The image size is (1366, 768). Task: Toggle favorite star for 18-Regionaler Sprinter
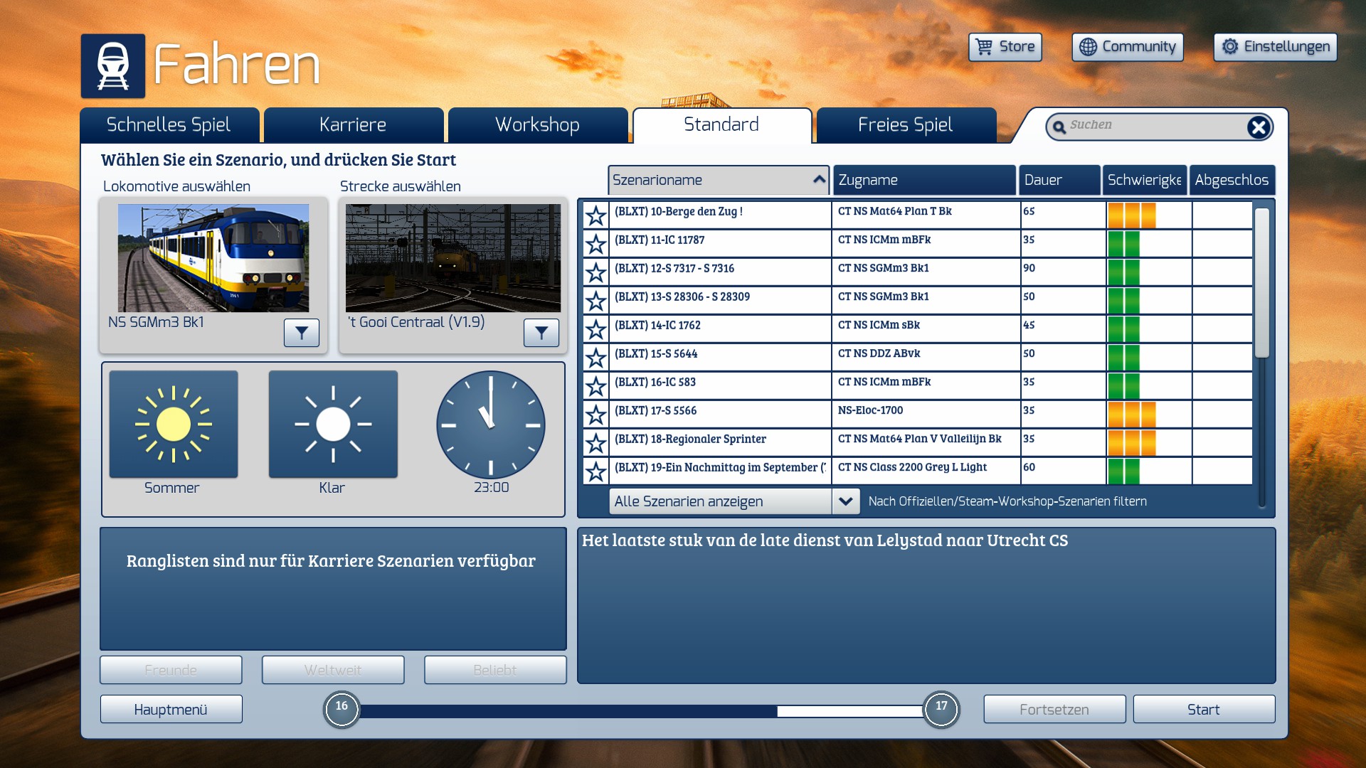(596, 443)
